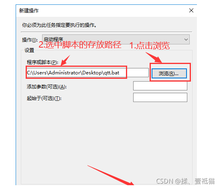Click the red annotation 2.选中脚本的存放路径

click(80, 45)
